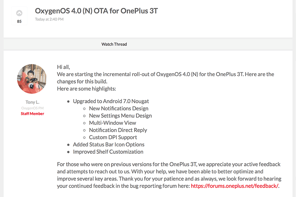Viewport: 296px width, 197px height.
Task: Click the username Tony L.
Action: (x=32, y=102)
